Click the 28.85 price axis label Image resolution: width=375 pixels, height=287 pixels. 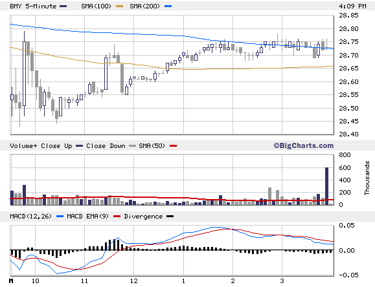pyautogui.click(x=348, y=16)
